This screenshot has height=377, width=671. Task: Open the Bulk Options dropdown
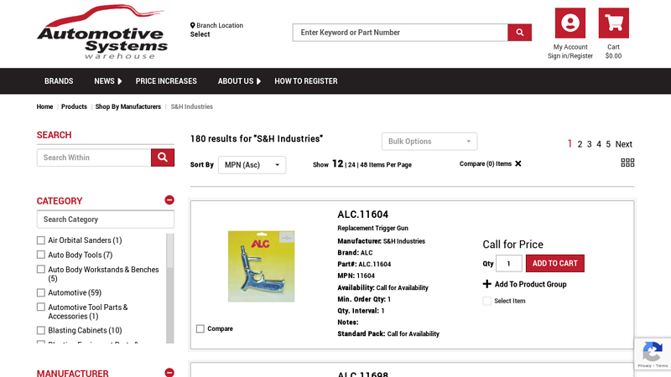pos(429,142)
